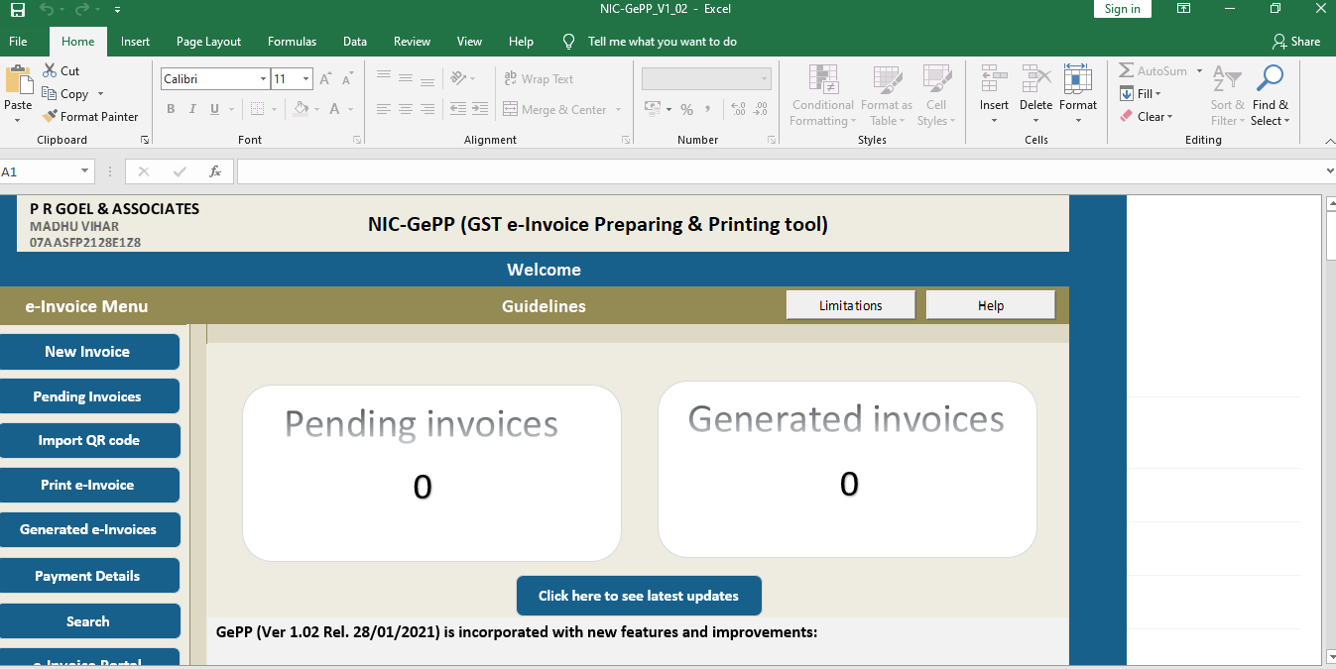The width and height of the screenshot is (1336, 669).
Task: Click here to see latest updates button
Action: [x=639, y=596]
